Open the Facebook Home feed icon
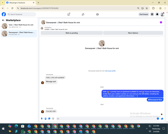This screenshot has height=134, width=168. click(x=69, y=14)
